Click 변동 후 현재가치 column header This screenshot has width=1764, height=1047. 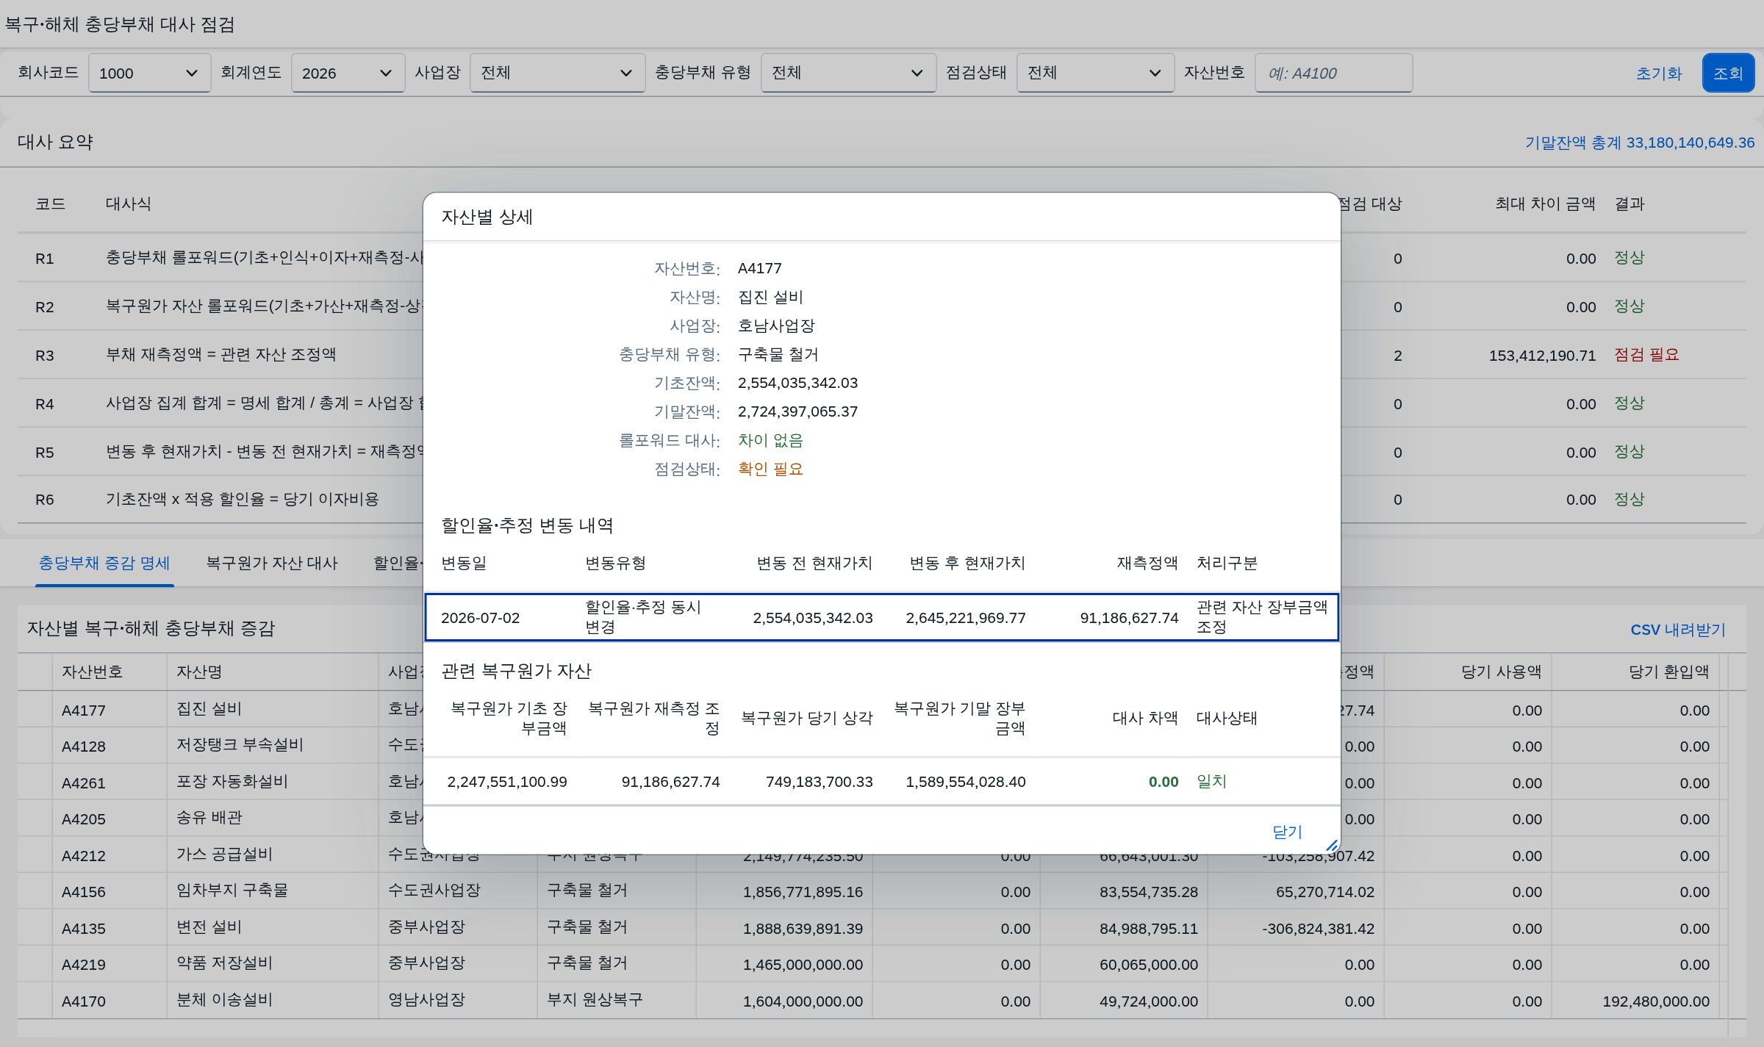[x=967, y=563]
